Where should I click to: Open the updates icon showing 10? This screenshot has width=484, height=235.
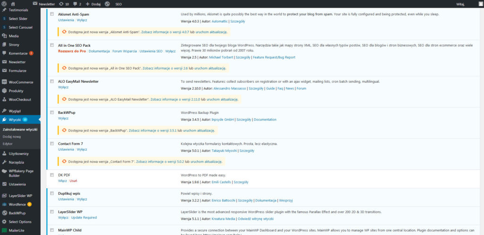tap(61, 4)
